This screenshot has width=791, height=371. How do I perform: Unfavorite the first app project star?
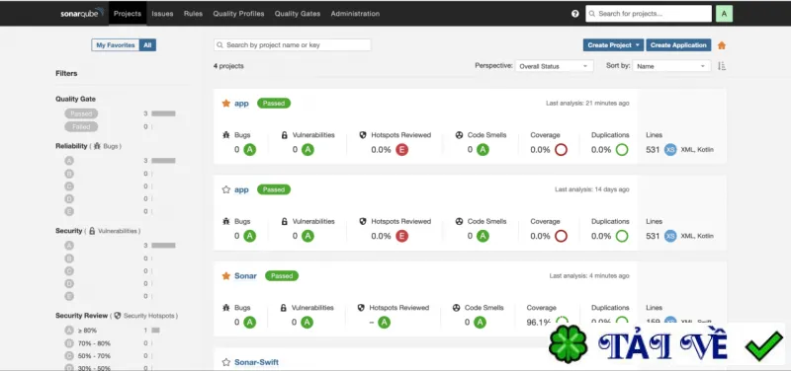226,104
